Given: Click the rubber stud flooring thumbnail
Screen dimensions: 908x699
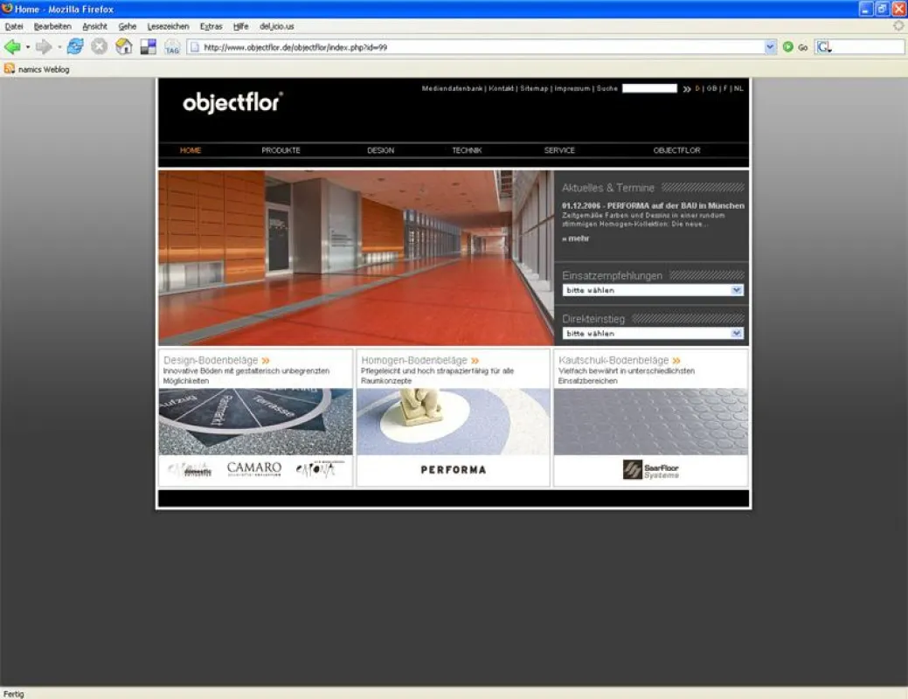Looking at the screenshot, I should click(x=651, y=422).
